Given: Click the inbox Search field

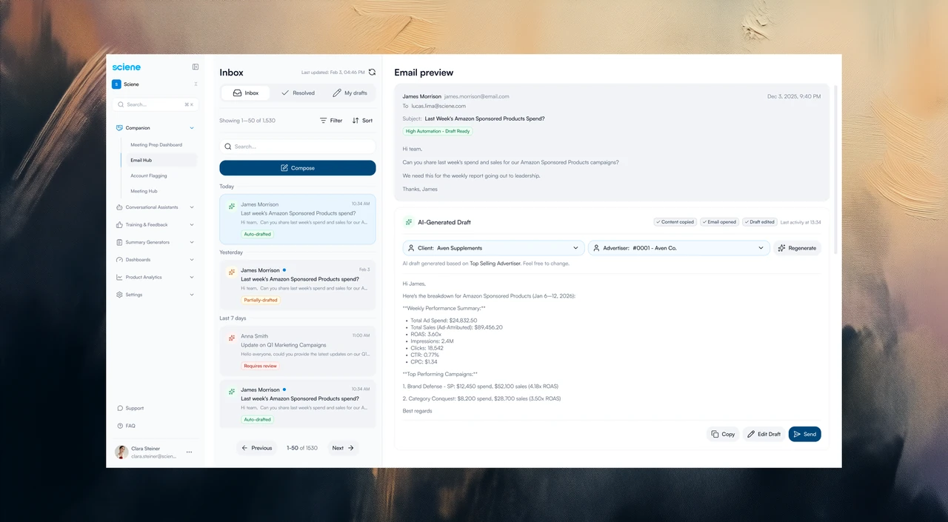Looking at the screenshot, I should pyautogui.click(x=298, y=147).
